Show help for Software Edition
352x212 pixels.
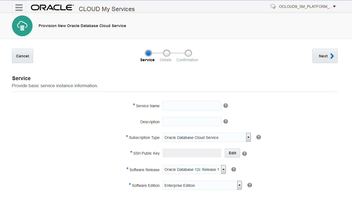pyautogui.click(x=250, y=185)
